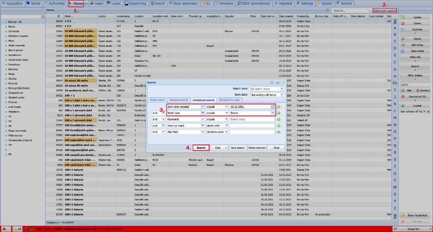Open Not written-off items filter dropdown in right panel
Image resolution: width=433 pixels, height=232 pixels.
[x=425, y=111]
